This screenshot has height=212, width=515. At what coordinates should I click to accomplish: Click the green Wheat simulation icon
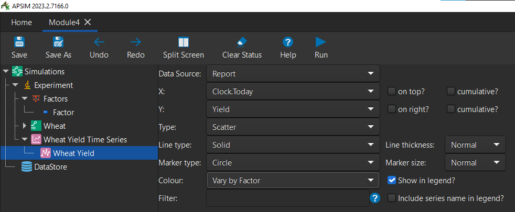(x=36, y=126)
